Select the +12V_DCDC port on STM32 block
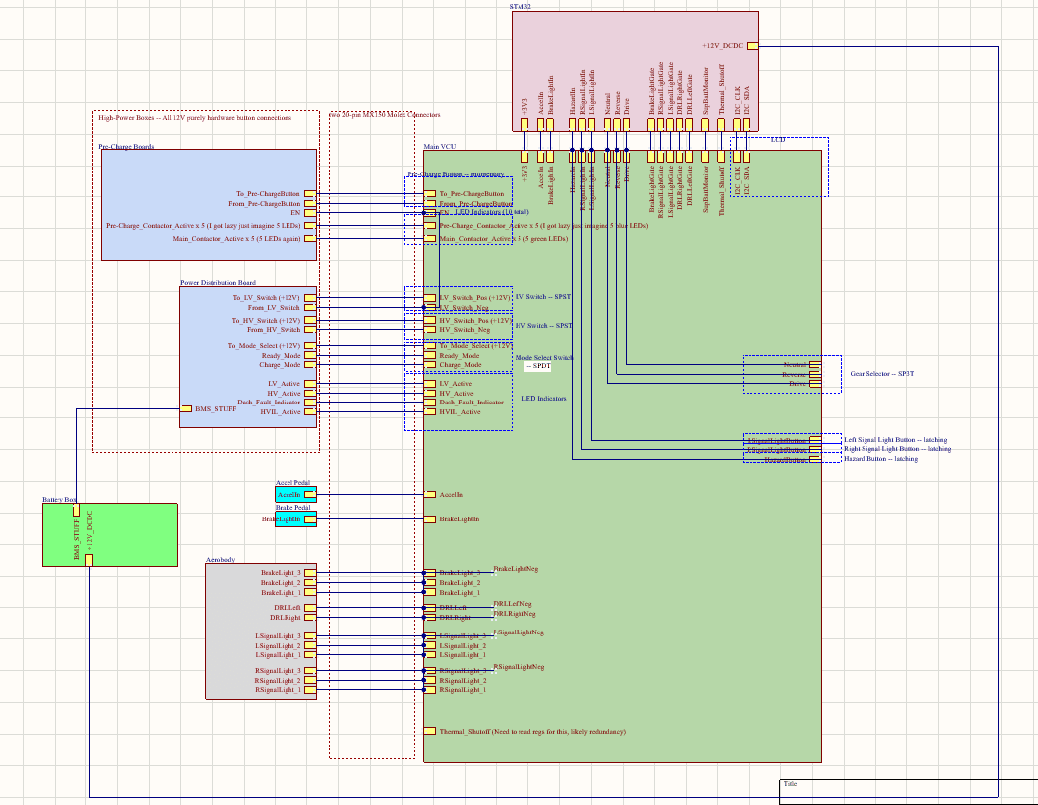The height and width of the screenshot is (805, 1038). pos(752,46)
